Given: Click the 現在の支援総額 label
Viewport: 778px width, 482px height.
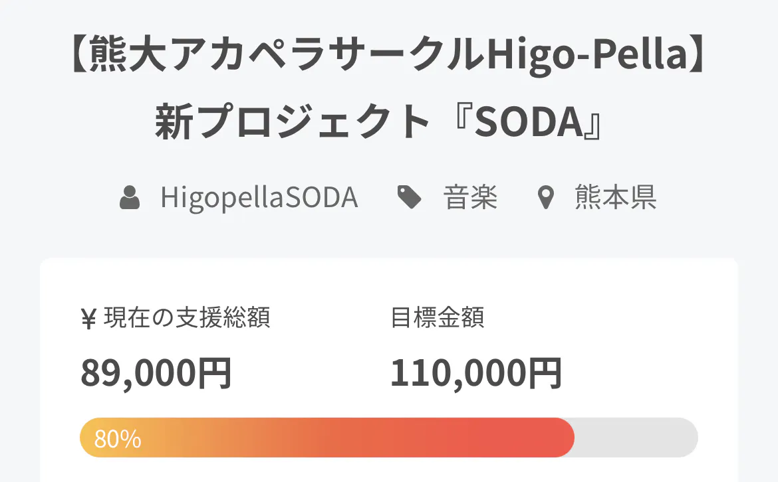Looking at the screenshot, I should [187, 319].
